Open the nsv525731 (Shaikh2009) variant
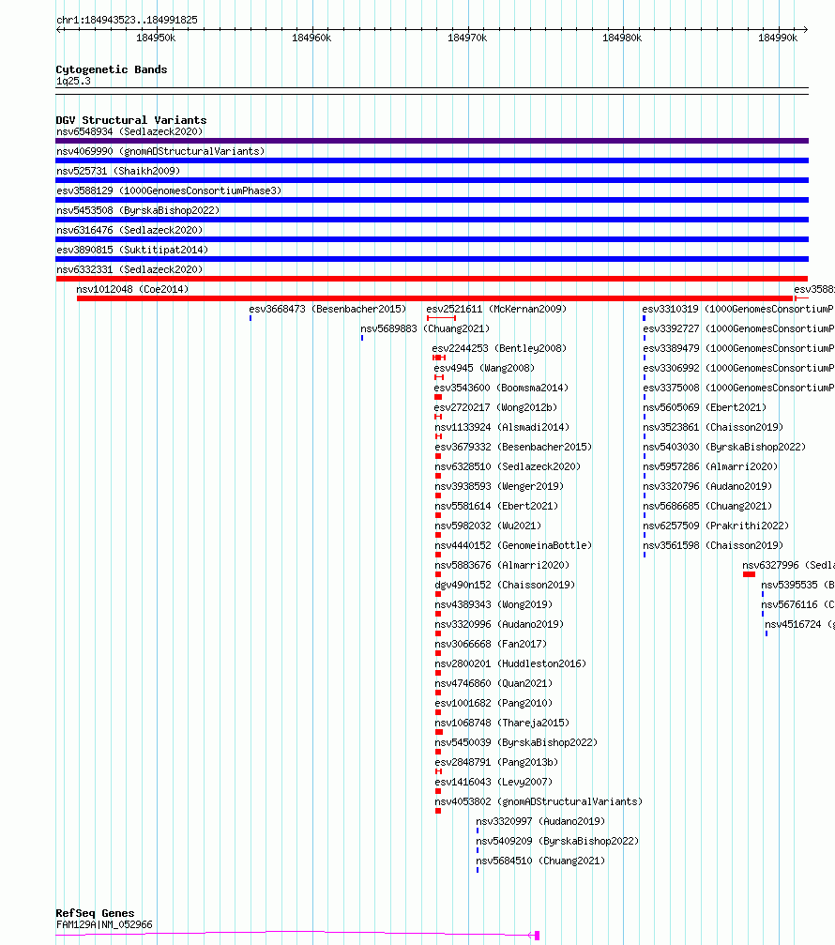The height and width of the screenshot is (945, 835). [118, 171]
